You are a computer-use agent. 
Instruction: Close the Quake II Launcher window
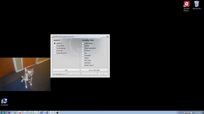(107, 37)
